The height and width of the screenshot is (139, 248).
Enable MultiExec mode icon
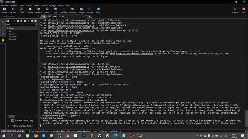click(x=64, y=10)
